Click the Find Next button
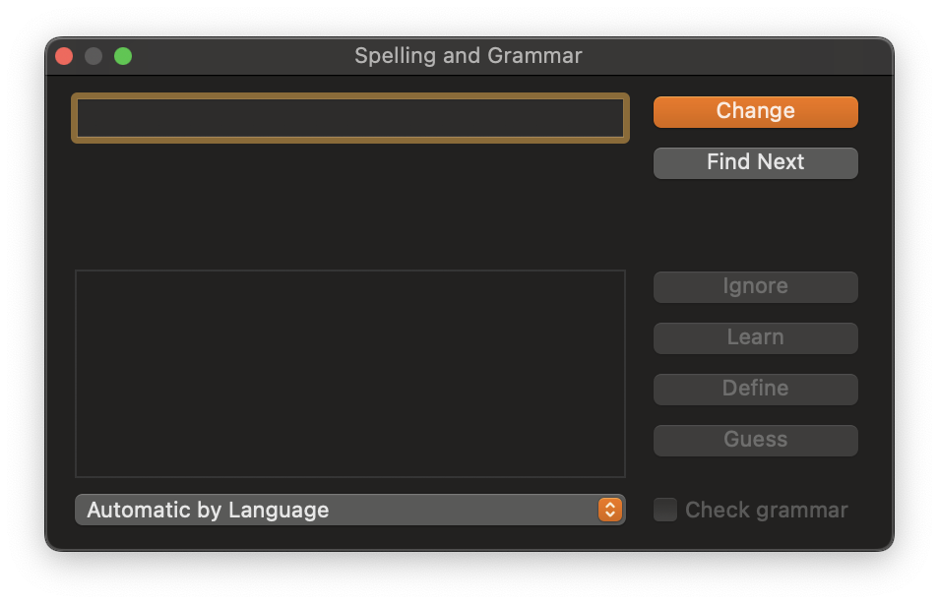The width and height of the screenshot is (939, 604). coord(755,163)
